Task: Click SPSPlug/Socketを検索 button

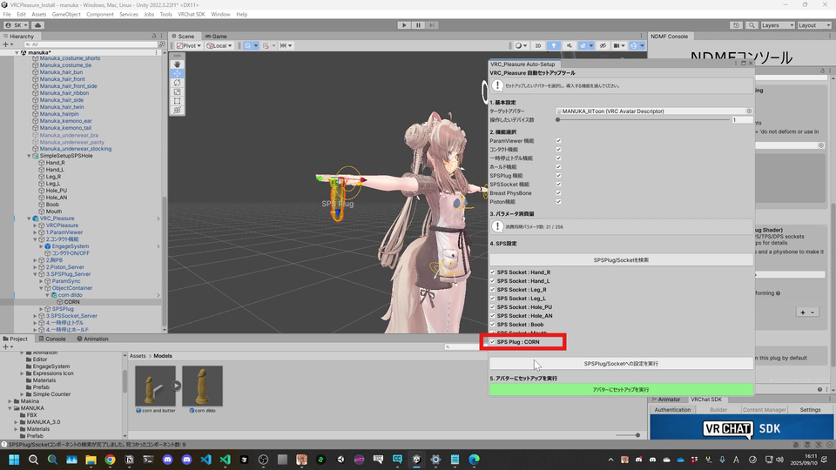Action: pyautogui.click(x=621, y=260)
